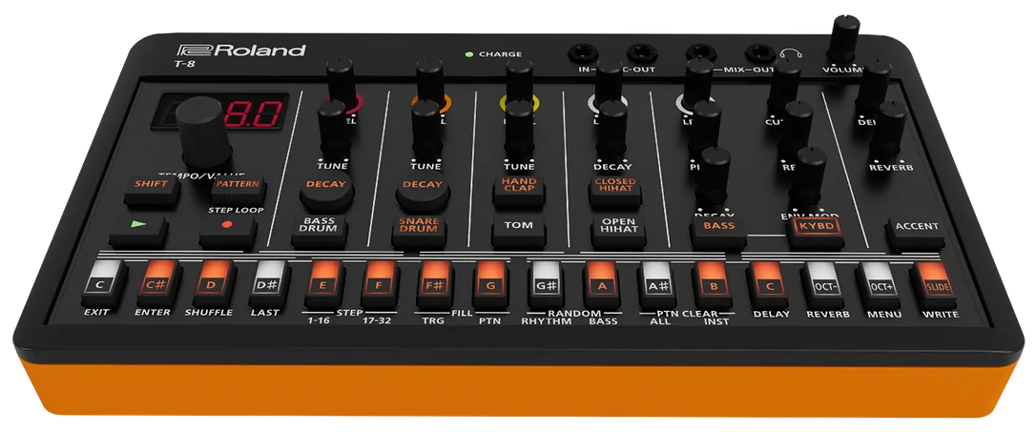
Task: Adjust the snare drum TUNE knob
Action: [x=426, y=129]
